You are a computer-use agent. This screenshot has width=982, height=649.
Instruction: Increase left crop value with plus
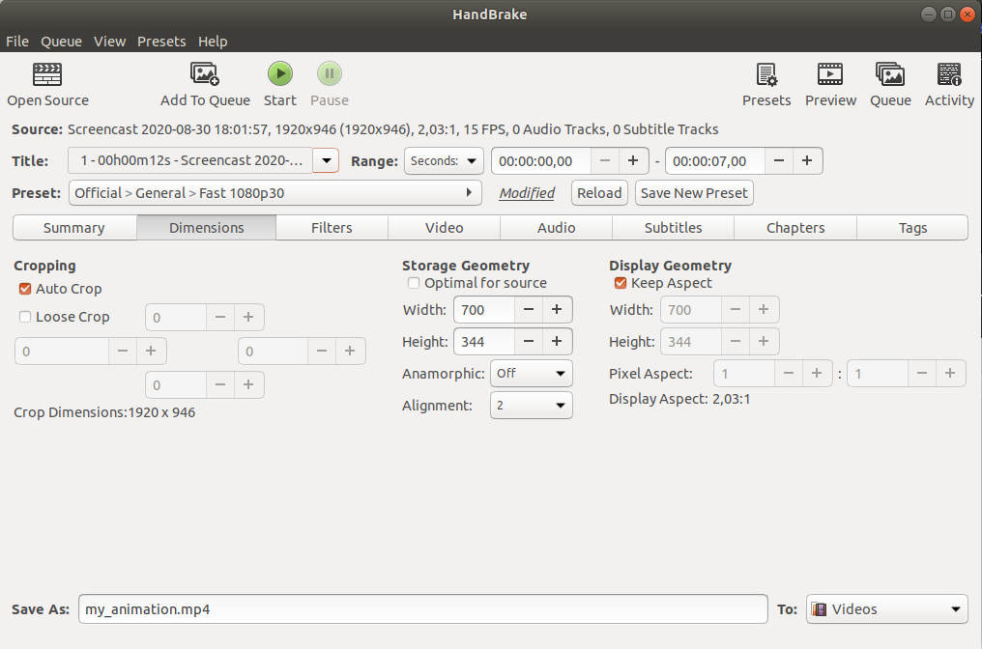click(x=151, y=352)
